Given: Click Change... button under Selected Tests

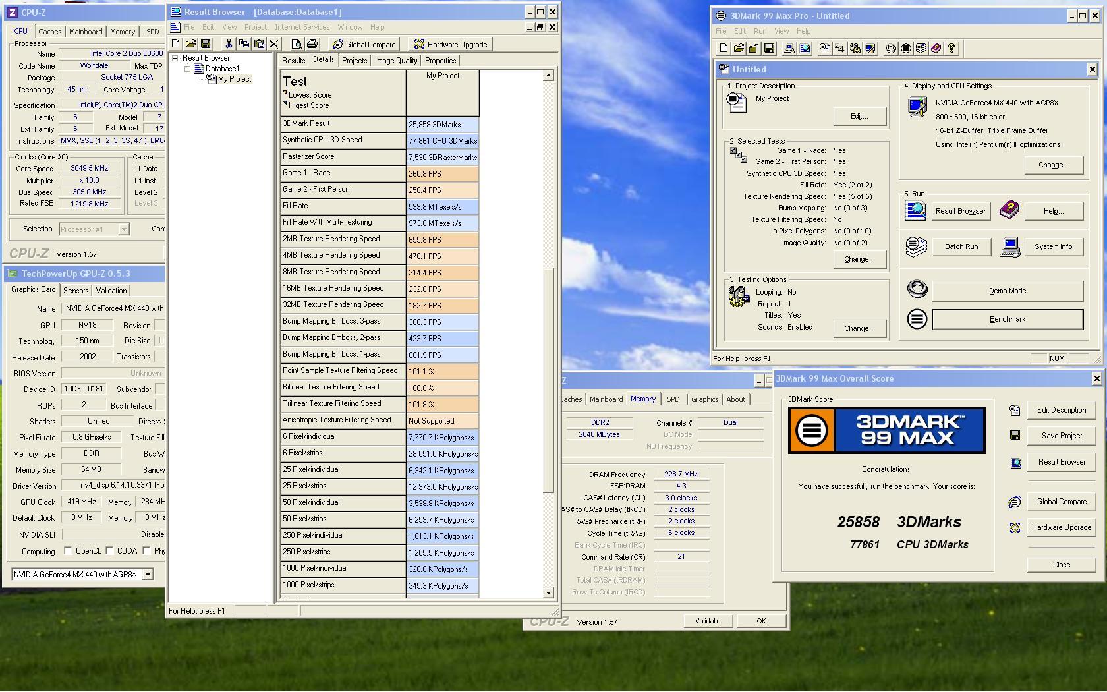Looking at the screenshot, I should click(860, 260).
